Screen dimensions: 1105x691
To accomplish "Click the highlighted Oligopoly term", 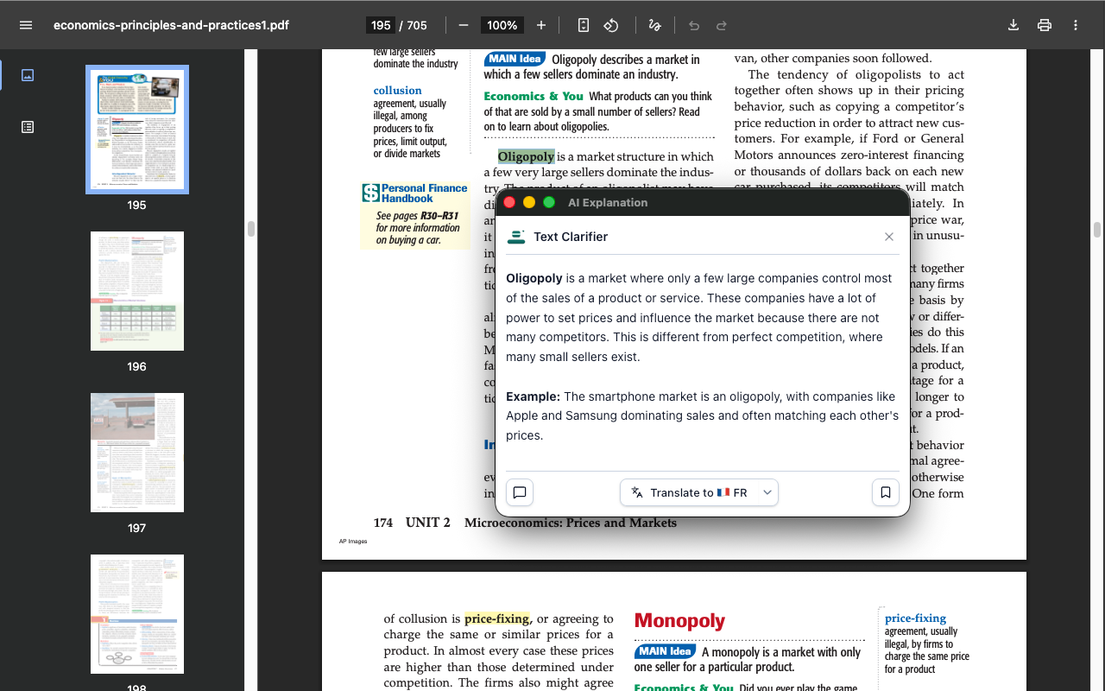I will pyautogui.click(x=526, y=156).
